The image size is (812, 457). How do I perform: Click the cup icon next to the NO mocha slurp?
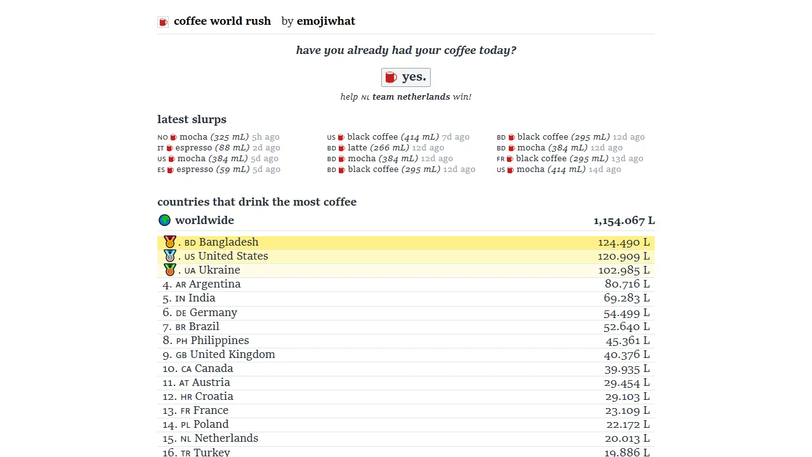pyautogui.click(x=172, y=136)
